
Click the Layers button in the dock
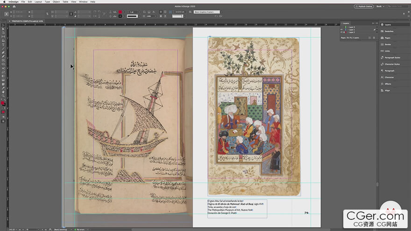coord(395,25)
